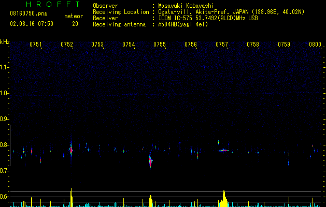326x207 pixels.
Task: Click the 0759 time marker
Action: pyautogui.click(x=284, y=44)
